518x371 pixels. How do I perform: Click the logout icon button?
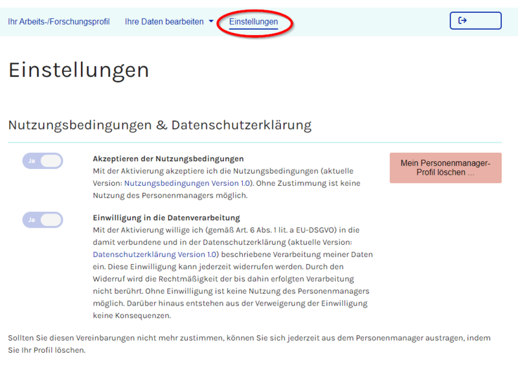point(475,21)
